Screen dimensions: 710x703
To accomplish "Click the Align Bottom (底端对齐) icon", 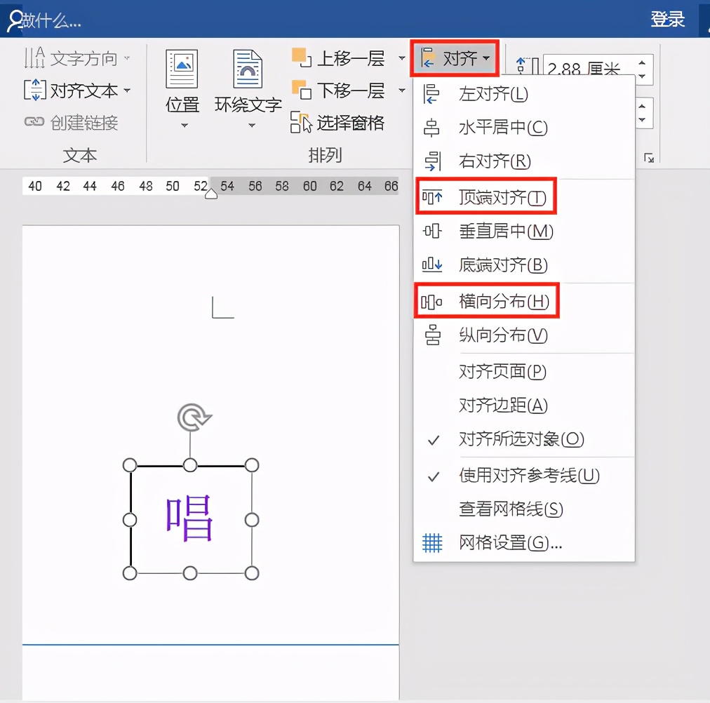I will click(x=432, y=265).
